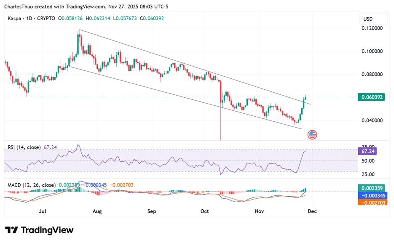Click the Oct label on time axis
This screenshot has height=243, width=394.
(x=205, y=211)
